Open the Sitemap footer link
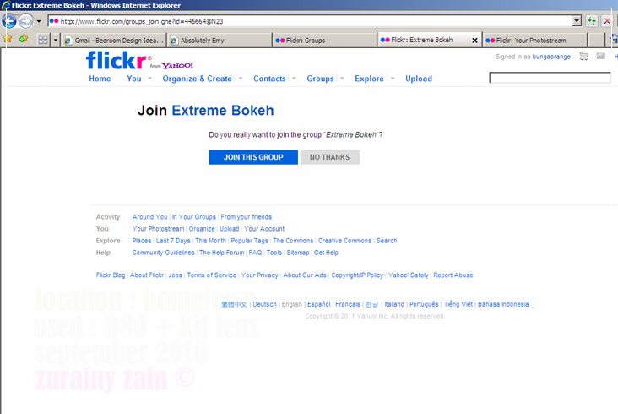 click(x=298, y=253)
